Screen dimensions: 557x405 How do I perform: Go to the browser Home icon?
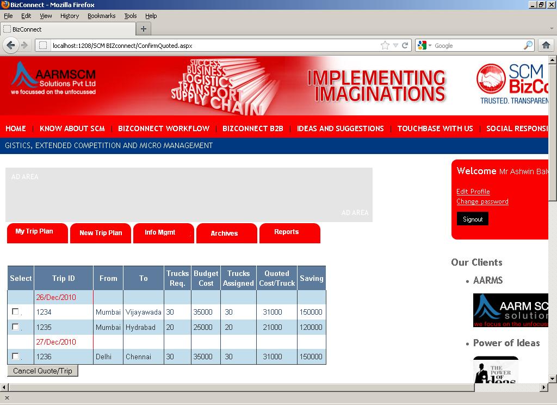pyautogui.click(x=546, y=46)
